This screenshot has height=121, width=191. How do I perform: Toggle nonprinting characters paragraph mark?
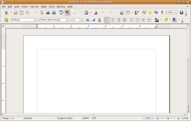coord(162,13)
